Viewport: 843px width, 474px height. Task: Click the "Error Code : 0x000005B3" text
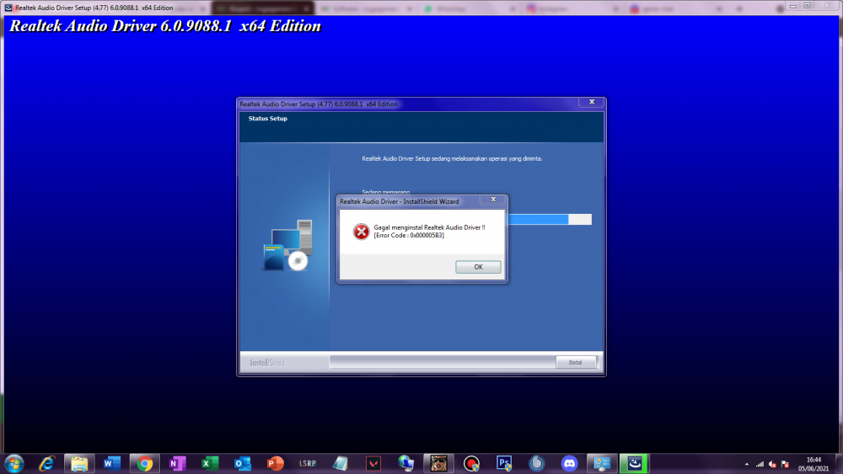tap(409, 236)
